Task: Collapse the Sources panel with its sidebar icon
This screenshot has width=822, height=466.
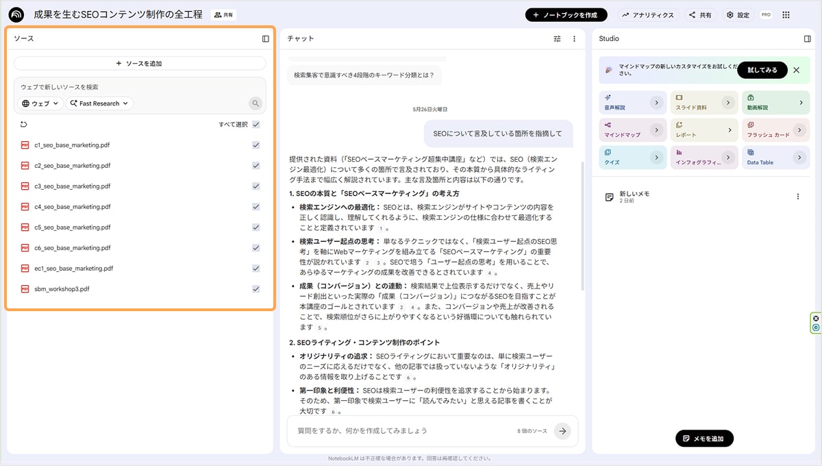Action: [266, 39]
